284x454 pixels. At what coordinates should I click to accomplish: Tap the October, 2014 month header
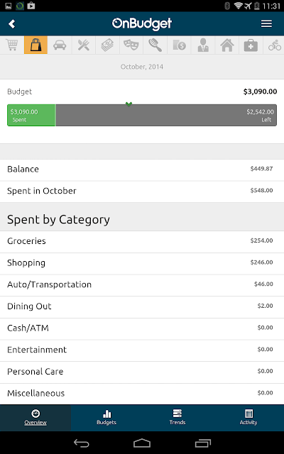(142, 67)
